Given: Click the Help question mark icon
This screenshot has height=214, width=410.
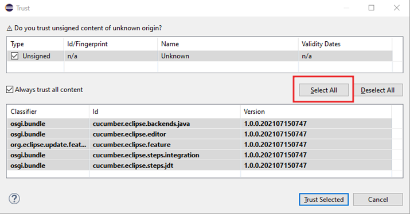Looking at the screenshot, I should 14,199.
